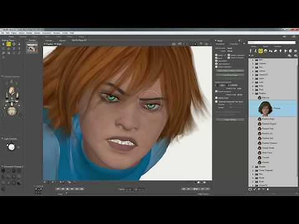Image resolution: width=299 pixels, height=224 pixels.
Task: Click the character's face in the viewport
Action: [x=125, y=116]
